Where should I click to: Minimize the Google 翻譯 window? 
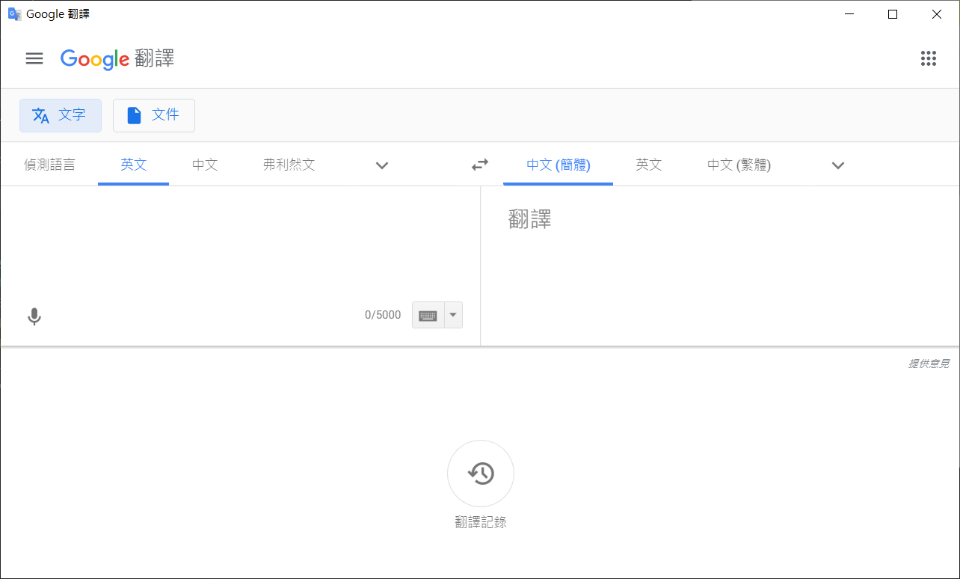tap(849, 14)
